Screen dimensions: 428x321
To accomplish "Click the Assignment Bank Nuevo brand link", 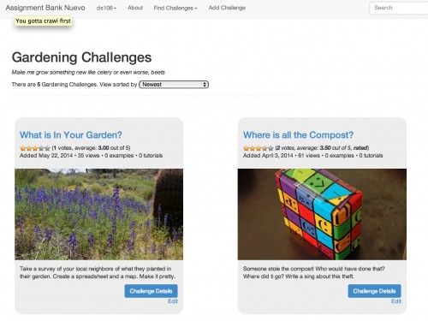I will click(x=45, y=8).
